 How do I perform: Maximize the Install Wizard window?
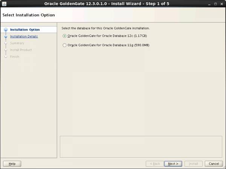[215, 4]
